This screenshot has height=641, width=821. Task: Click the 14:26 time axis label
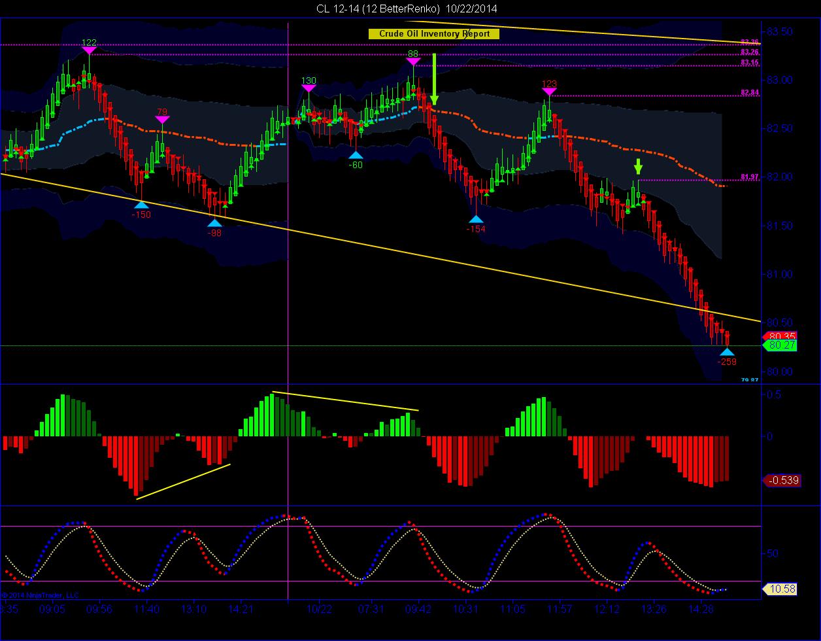(701, 609)
